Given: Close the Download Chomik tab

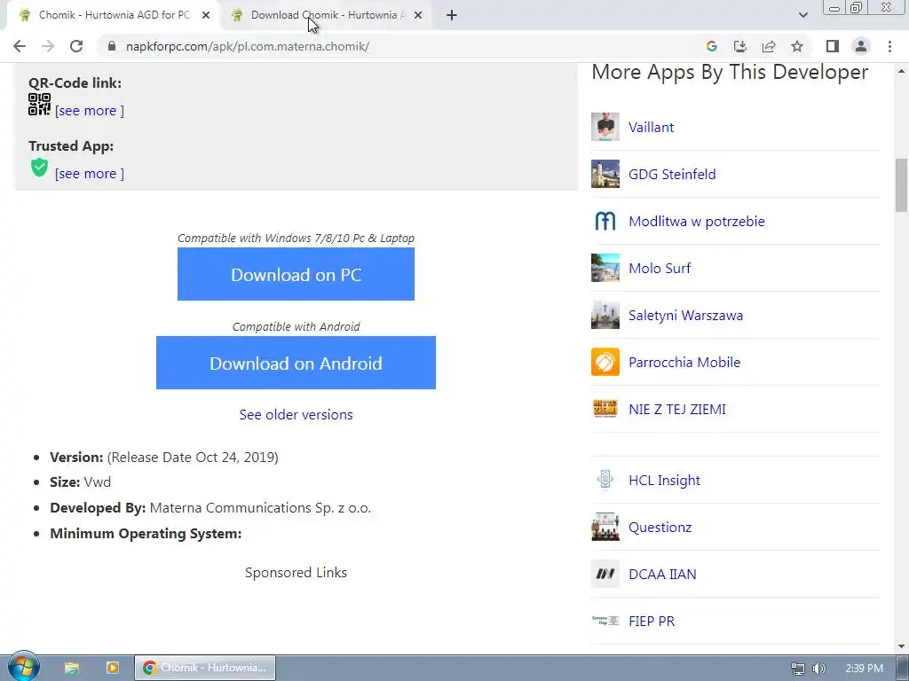Looking at the screenshot, I should click(418, 16).
